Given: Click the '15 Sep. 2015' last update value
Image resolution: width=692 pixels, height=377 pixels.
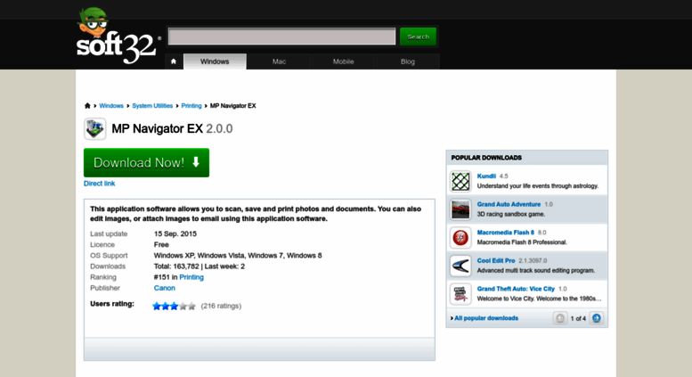Looking at the screenshot, I should 175,234.
